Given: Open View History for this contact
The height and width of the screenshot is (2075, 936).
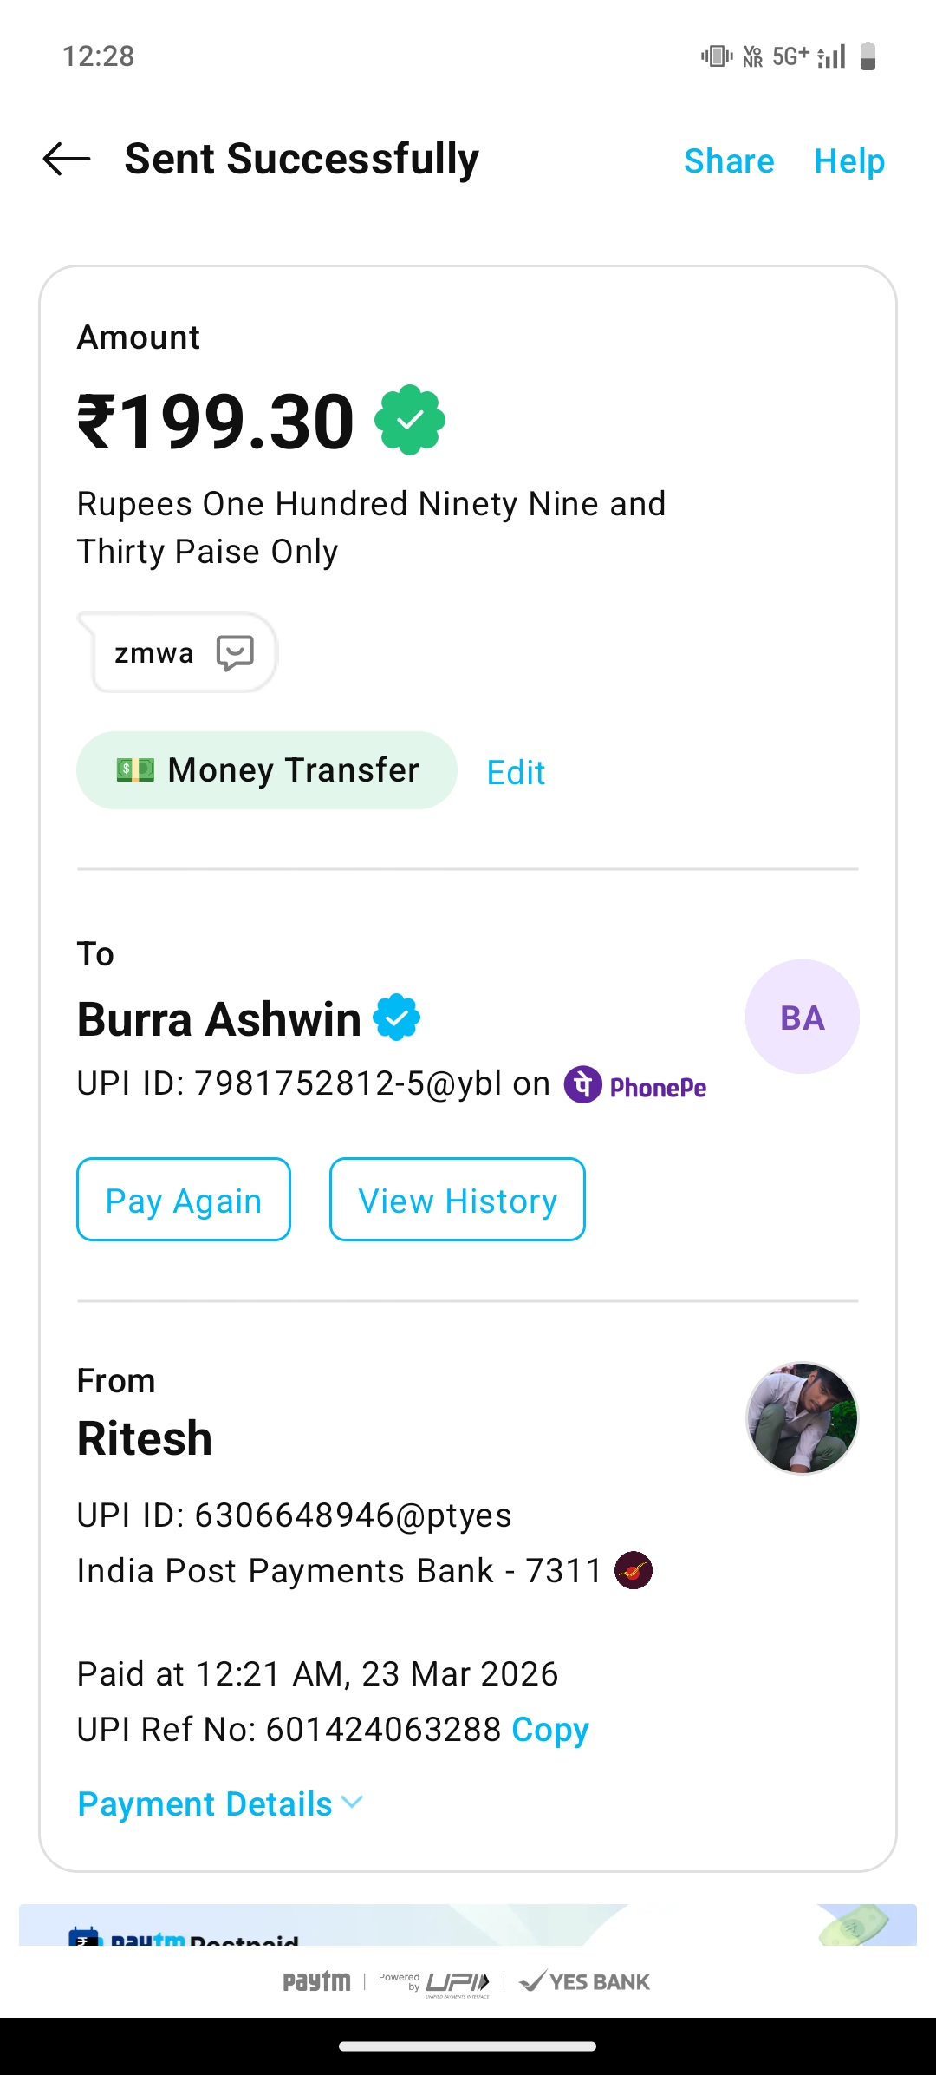Looking at the screenshot, I should pos(457,1200).
